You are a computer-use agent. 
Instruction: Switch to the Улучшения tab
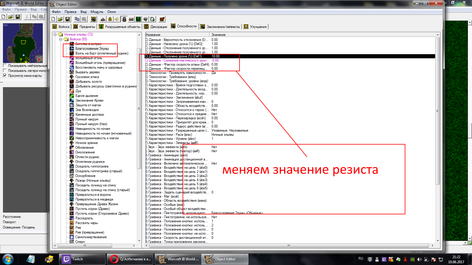pyautogui.click(x=255, y=27)
